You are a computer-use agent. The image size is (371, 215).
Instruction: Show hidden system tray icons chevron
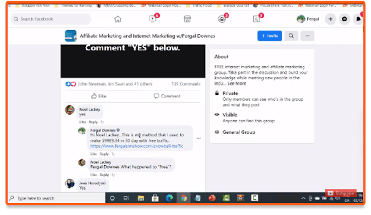(303, 198)
